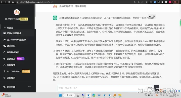The height and width of the screenshot is (98, 181).
Task: Open the pink browser profile avatar
Action: pos(170,2)
